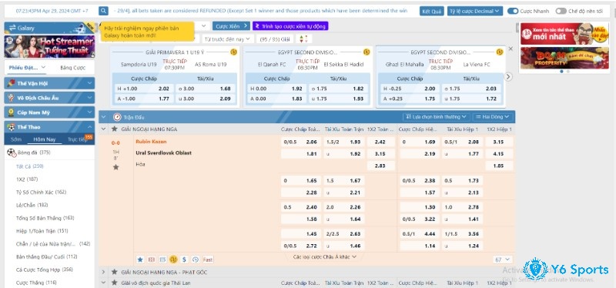Click the search magnifier icon in top bar
Image resolution: width=616 pixels, height=288 pixels.
pos(103,11)
